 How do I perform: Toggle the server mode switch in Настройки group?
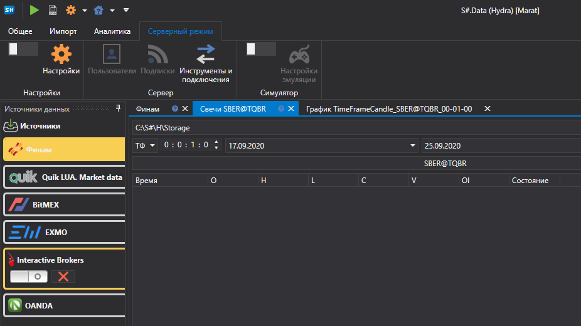(x=24, y=49)
